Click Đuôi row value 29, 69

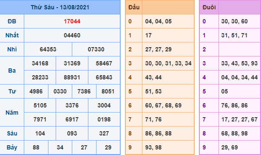[x=230, y=147]
